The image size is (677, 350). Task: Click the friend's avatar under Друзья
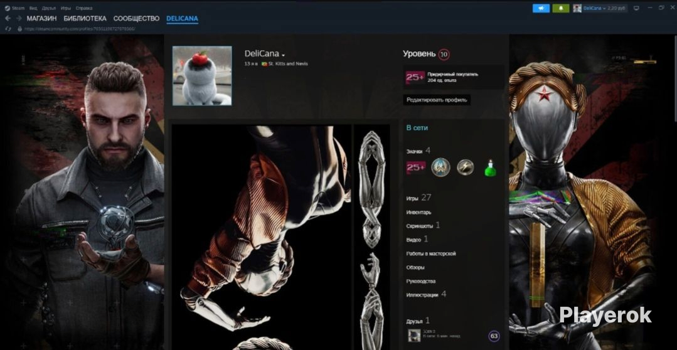click(414, 336)
